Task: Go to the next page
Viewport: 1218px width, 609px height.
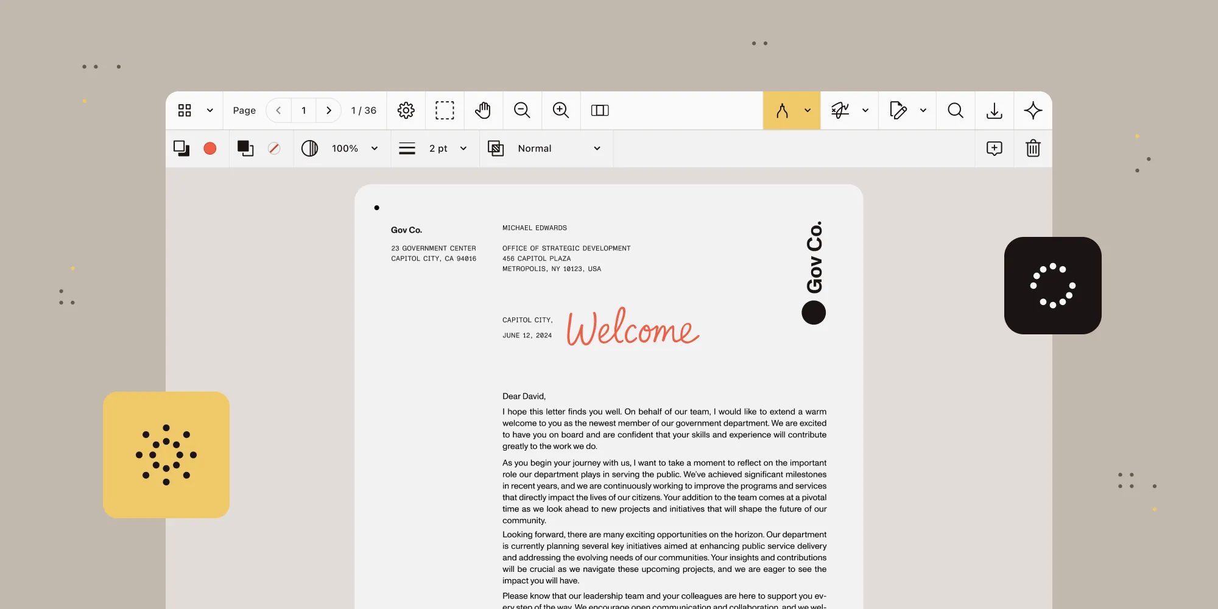Action: (329, 110)
